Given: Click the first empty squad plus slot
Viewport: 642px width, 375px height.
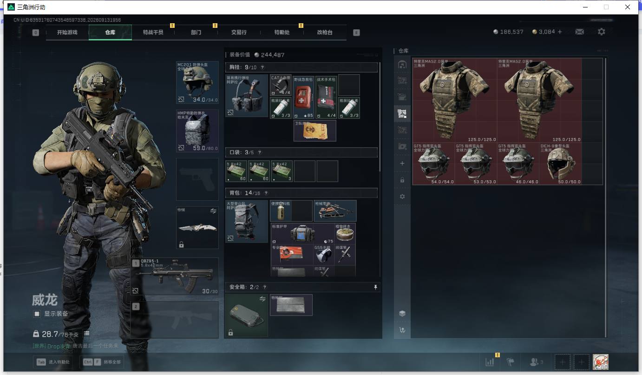Looking at the screenshot, I should (x=562, y=362).
